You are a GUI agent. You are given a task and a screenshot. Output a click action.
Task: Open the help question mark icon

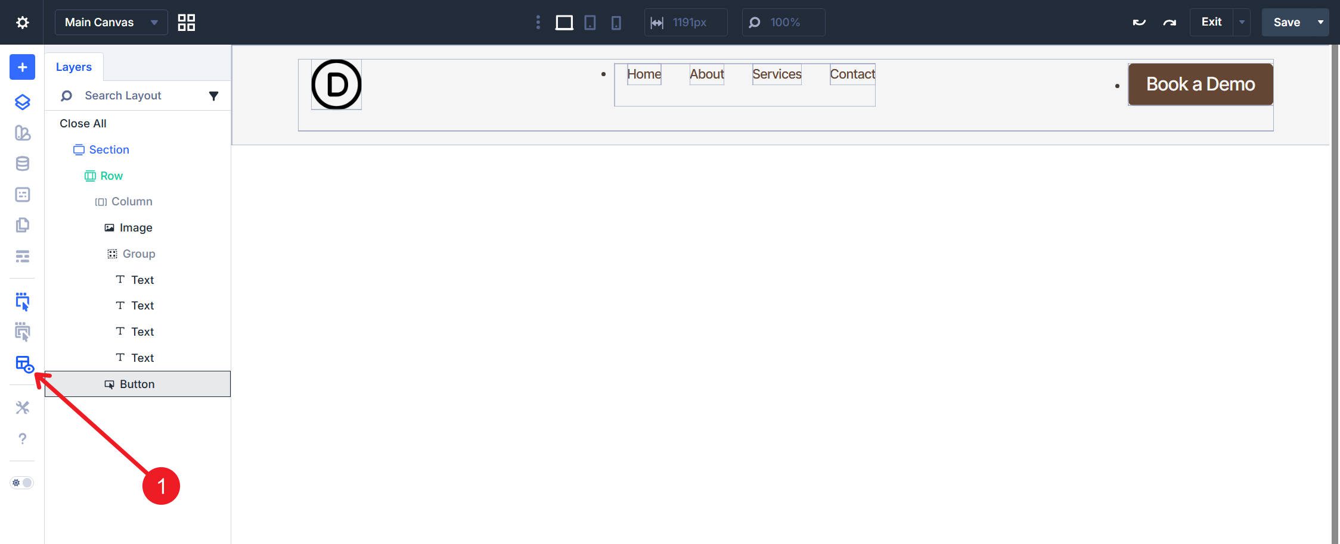point(22,439)
